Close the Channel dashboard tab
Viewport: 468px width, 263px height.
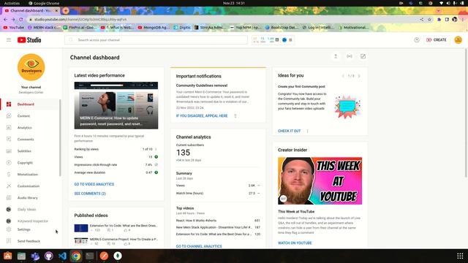click(x=56, y=10)
